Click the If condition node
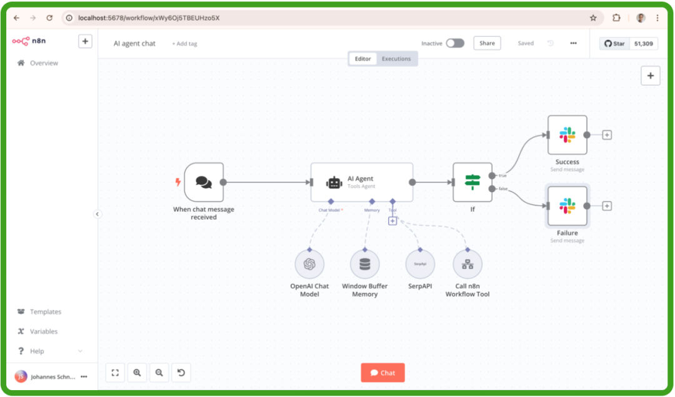675x397 pixels. click(x=472, y=182)
